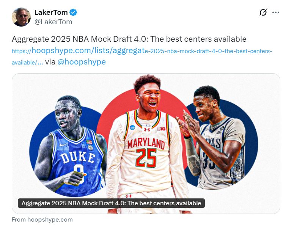Click the round NCAA patch on the Maryland jersey
Viewport: 283px width, 228px height.
click(132, 127)
